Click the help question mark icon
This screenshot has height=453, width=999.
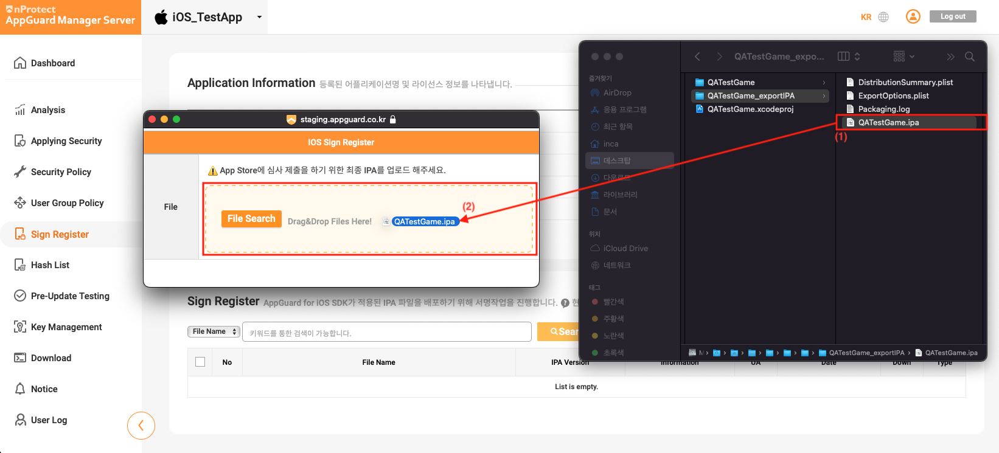(x=565, y=303)
